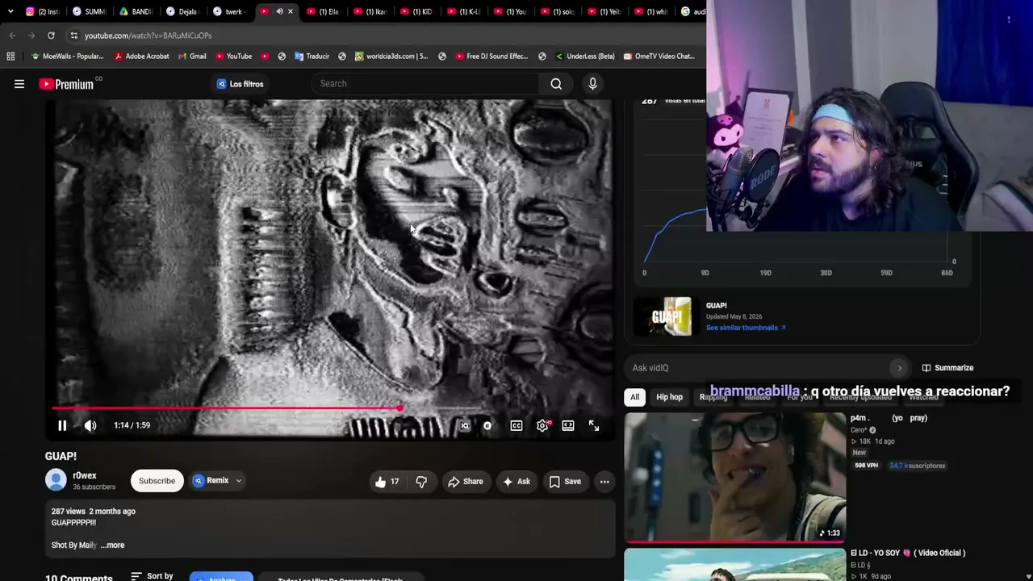Viewport: 1033px width, 581px height.
Task: Open the browser tab search dropdown
Action: click(10, 11)
